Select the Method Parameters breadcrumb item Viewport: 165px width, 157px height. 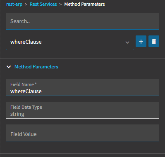(84, 4)
